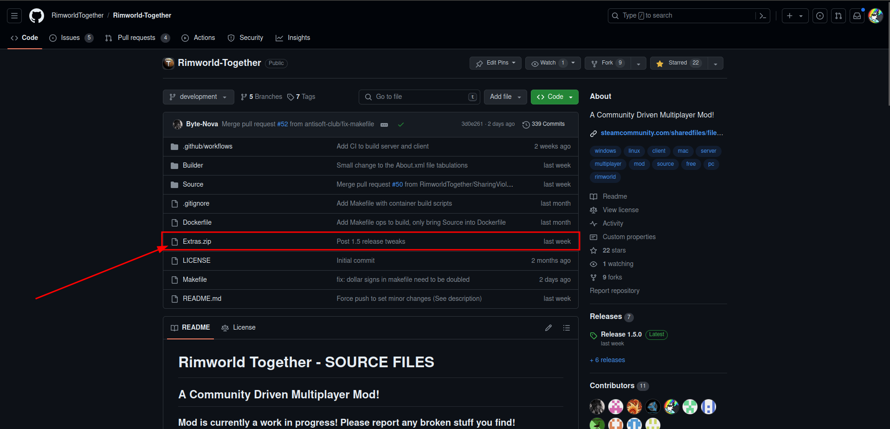Open the 5 Branches link

(261, 97)
